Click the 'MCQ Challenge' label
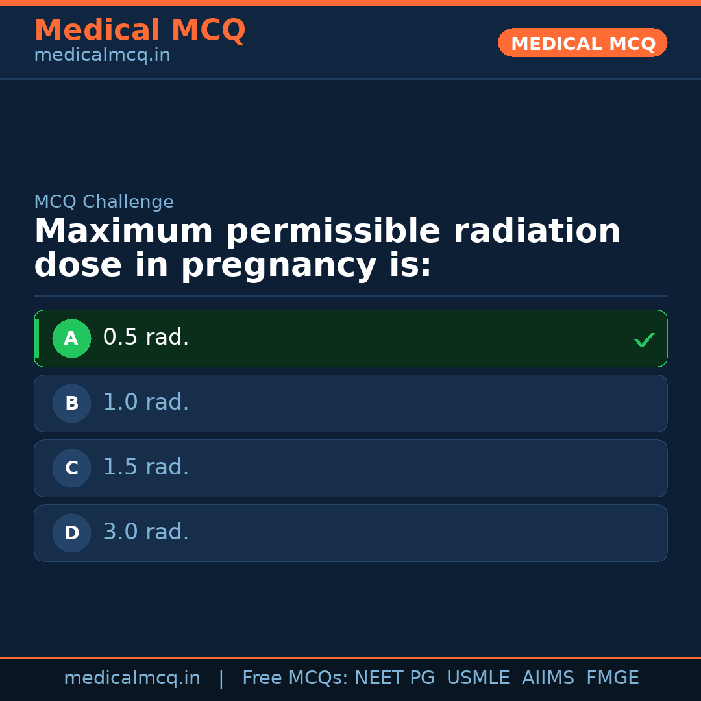Screen dimensions: 701x701 pos(104,202)
